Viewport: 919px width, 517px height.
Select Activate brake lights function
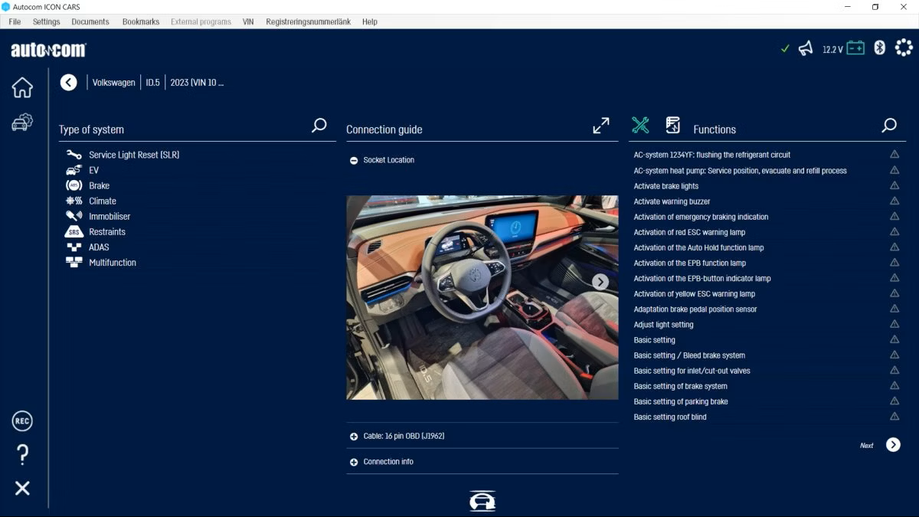666,186
